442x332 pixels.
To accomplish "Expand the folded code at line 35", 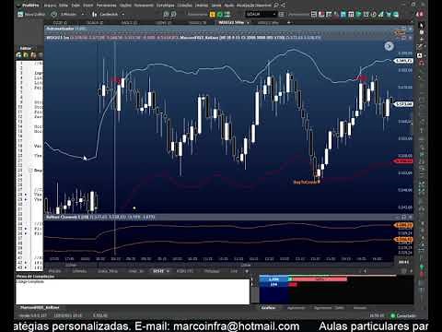I will coord(26,229).
